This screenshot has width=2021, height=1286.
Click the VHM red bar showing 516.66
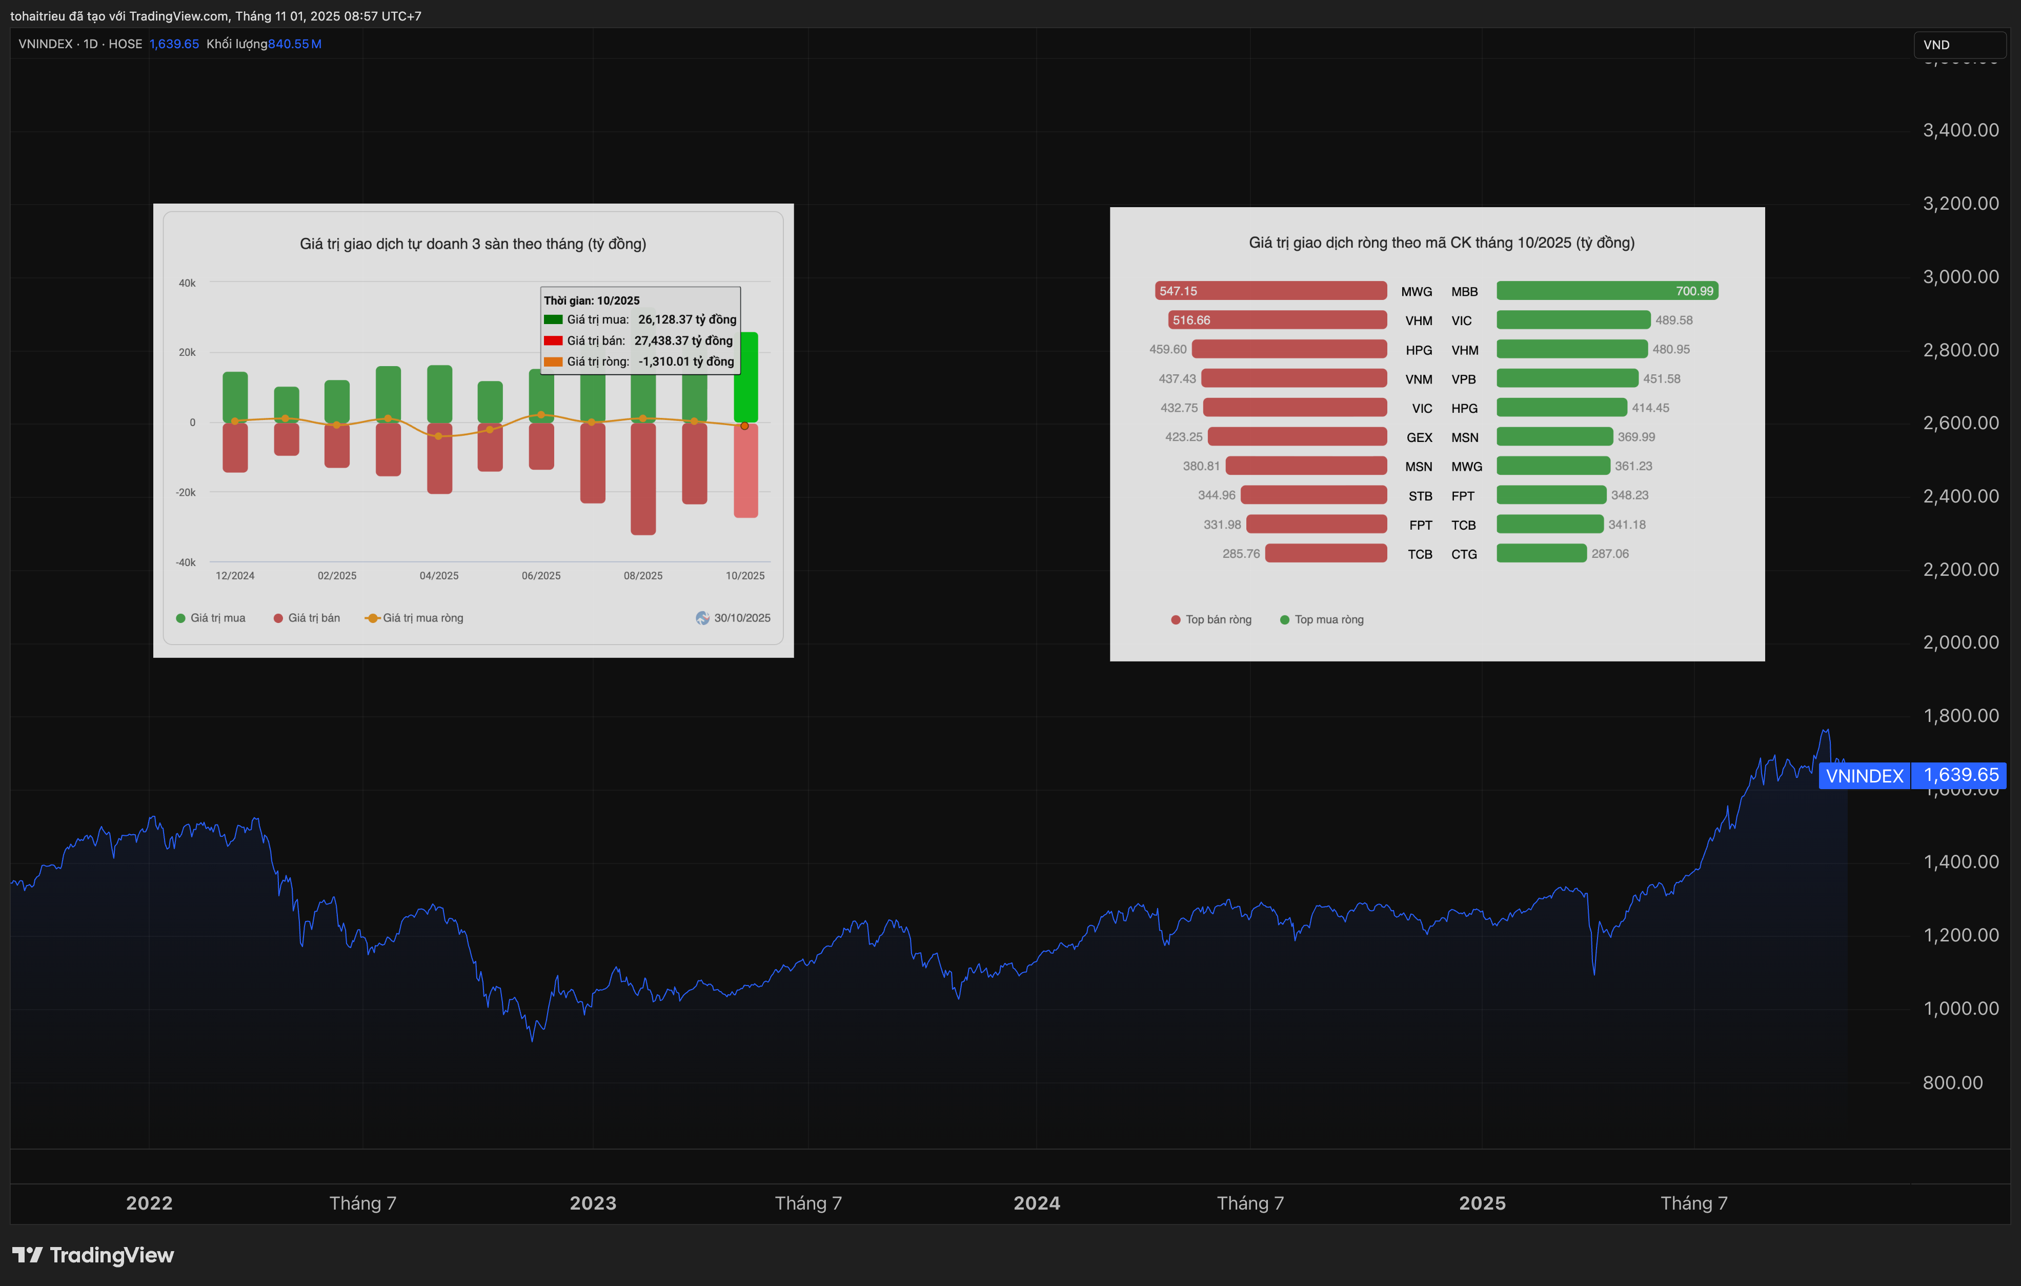coord(1278,320)
